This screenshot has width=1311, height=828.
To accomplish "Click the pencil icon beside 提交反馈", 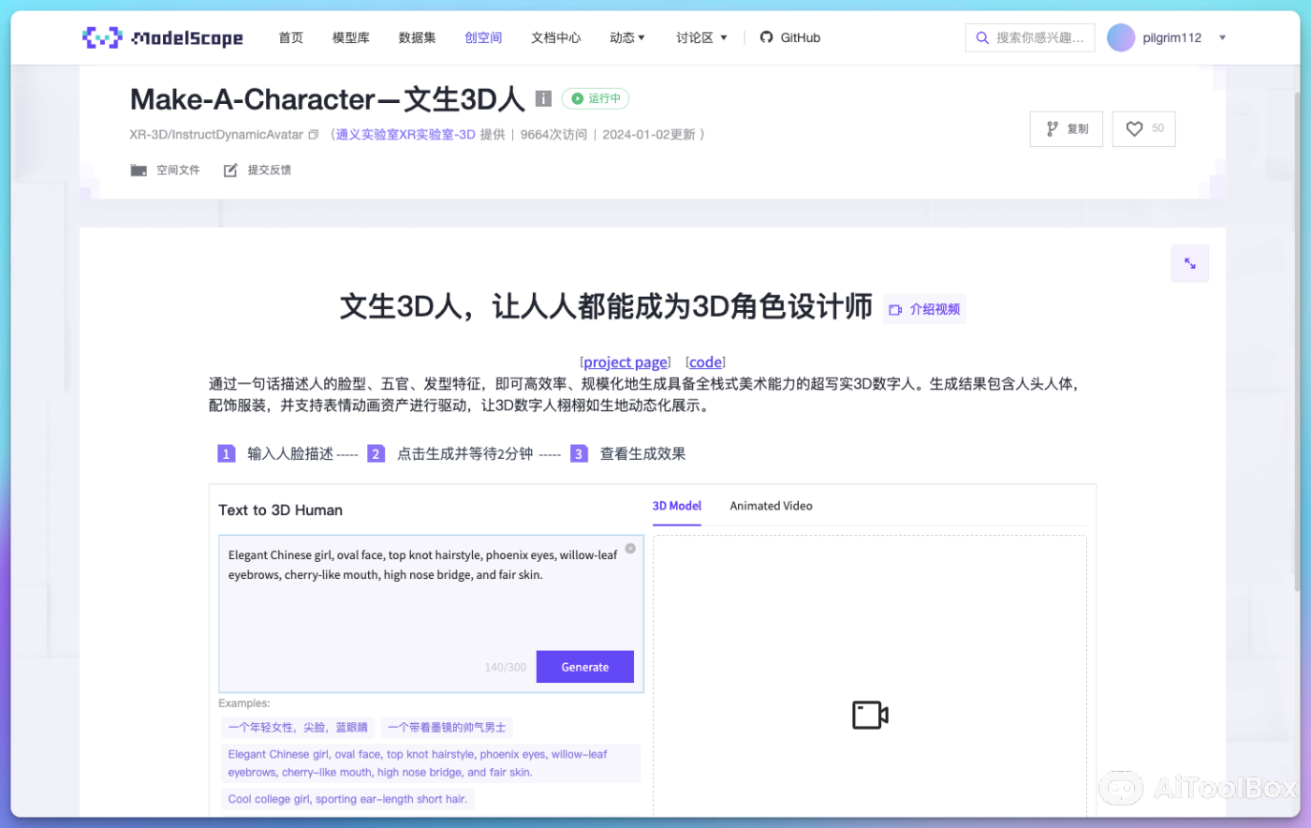I will (x=229, y=170).
